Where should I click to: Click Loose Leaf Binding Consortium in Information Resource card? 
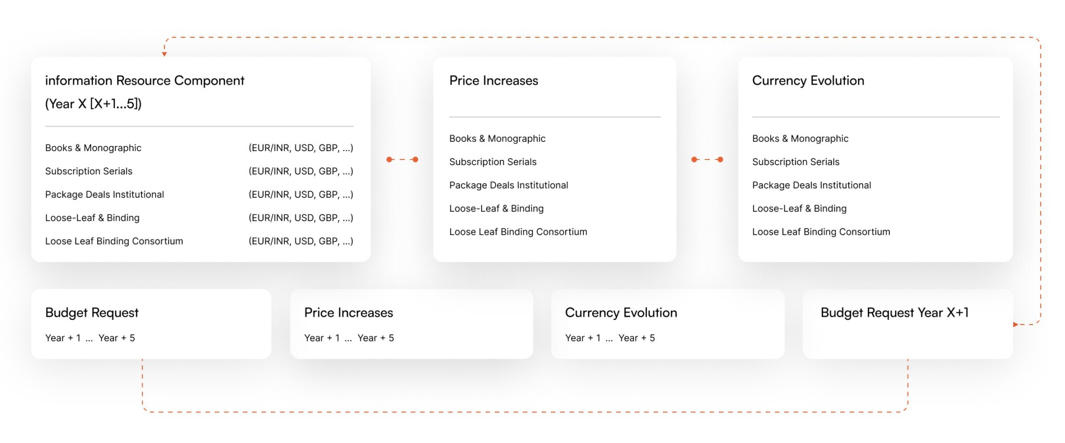tap(114, 241)
